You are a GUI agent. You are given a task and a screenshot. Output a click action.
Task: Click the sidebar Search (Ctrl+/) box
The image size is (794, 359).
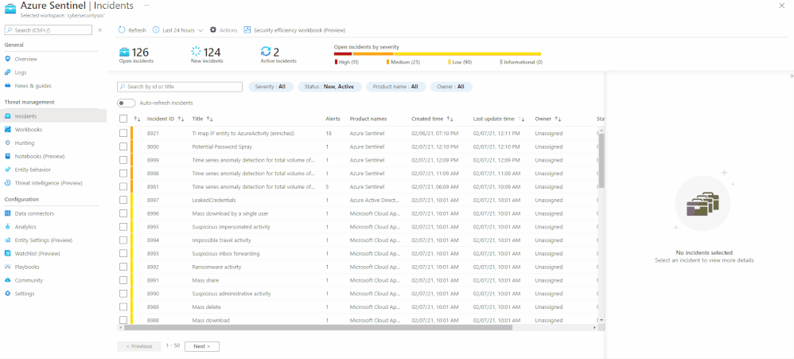(48, 30)
